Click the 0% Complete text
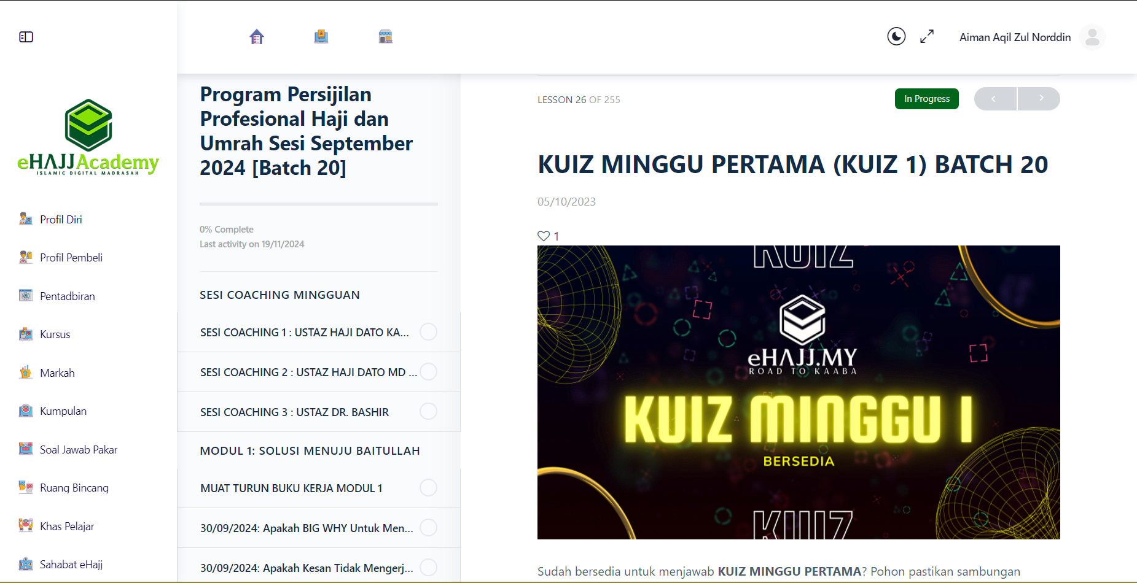The height and width of the screenshot is (583, 1137). 226,230
